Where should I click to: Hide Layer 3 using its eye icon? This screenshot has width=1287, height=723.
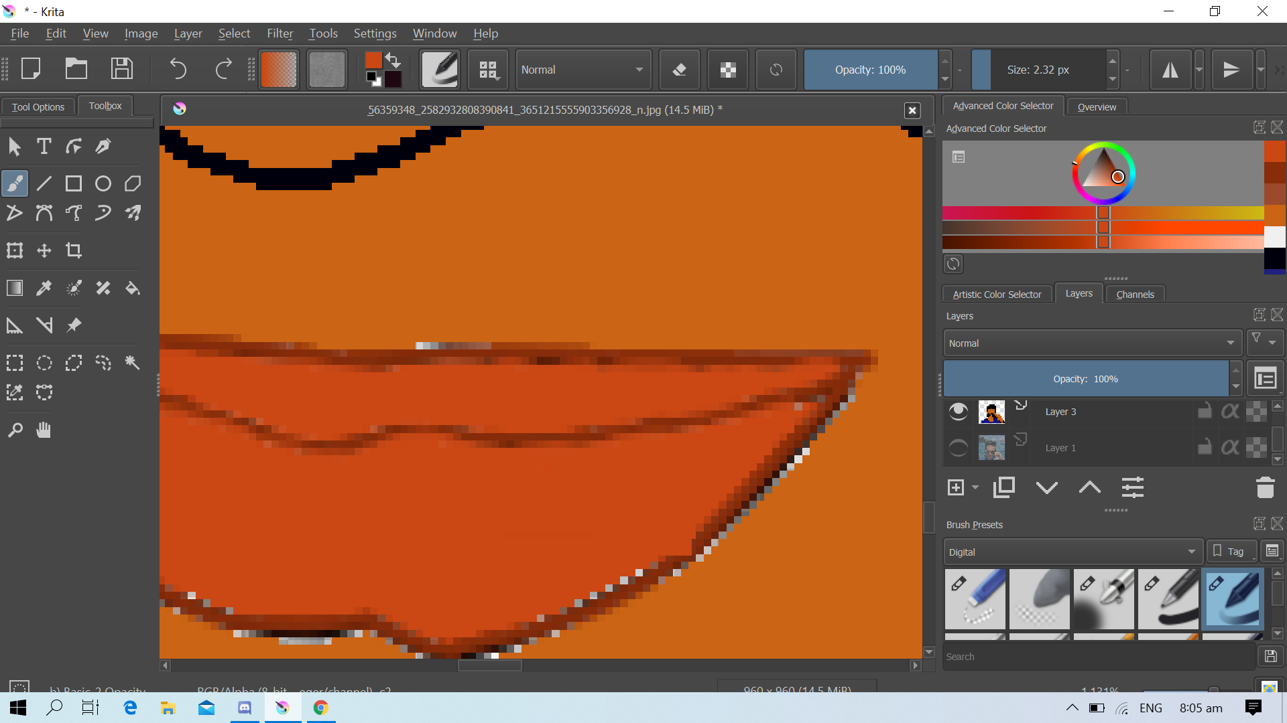(x=959, y=411)
